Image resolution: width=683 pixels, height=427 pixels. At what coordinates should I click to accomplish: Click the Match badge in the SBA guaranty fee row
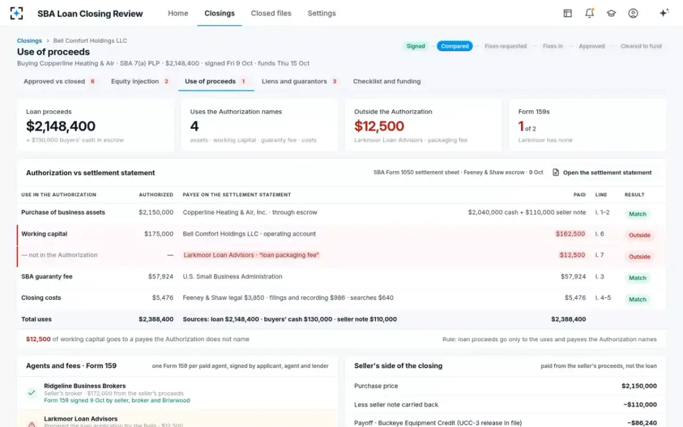pos(637,278)
